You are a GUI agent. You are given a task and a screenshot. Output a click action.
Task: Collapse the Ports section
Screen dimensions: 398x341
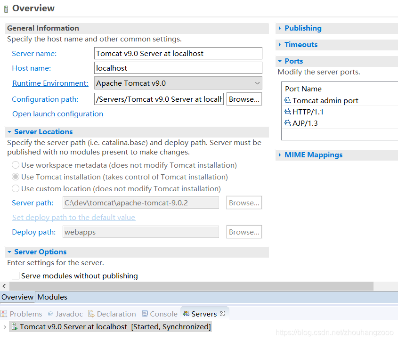pyautogui.click(x=280, y=61)
